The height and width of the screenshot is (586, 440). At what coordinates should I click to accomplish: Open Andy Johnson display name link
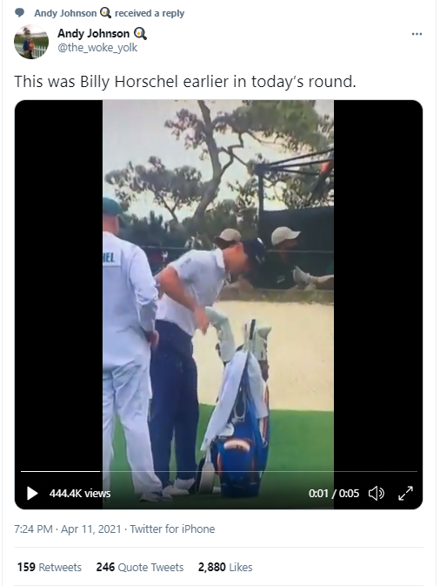click(x=93, y=34)
